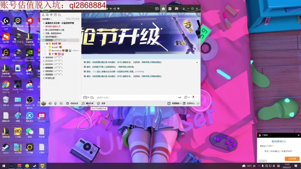301x169 pixels.
Task: Click the green signal strength bars icon
Action: (198, 103)
